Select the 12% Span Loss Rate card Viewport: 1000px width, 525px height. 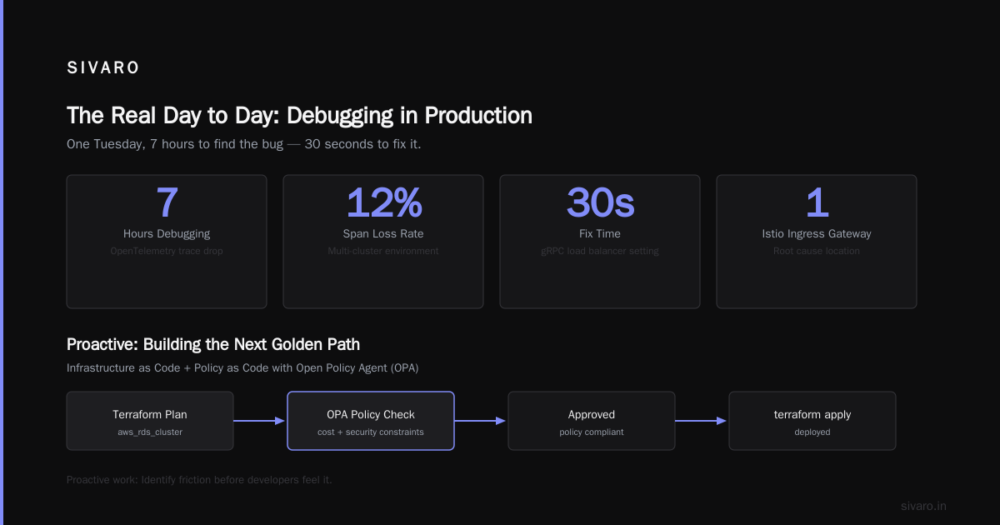click(x=383, y=242)
